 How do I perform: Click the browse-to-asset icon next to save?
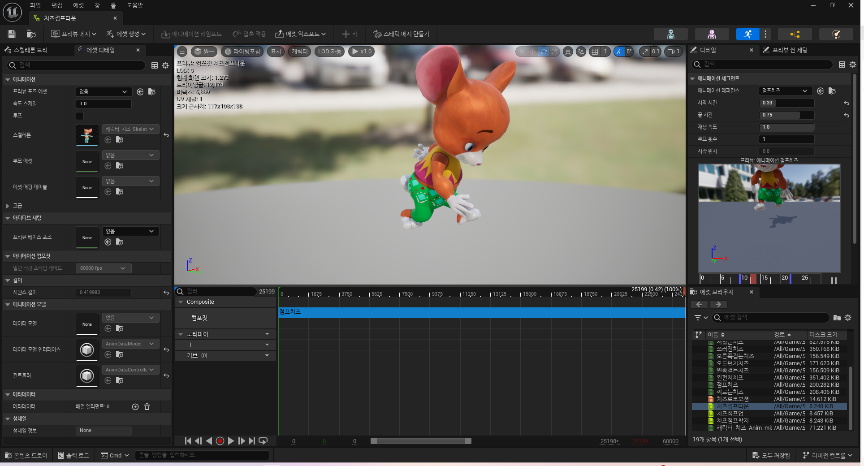[31, 34]
